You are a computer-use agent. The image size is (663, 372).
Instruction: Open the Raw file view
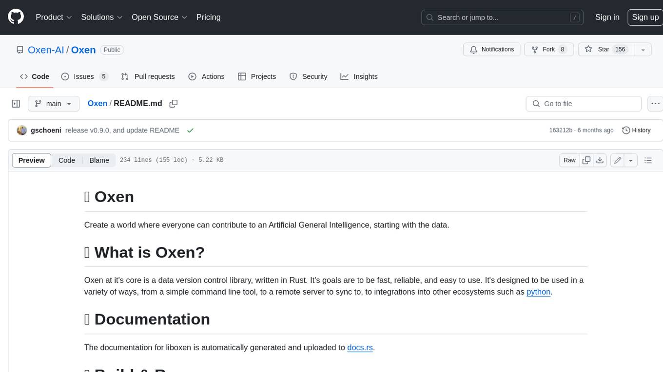tap(569, 160)
